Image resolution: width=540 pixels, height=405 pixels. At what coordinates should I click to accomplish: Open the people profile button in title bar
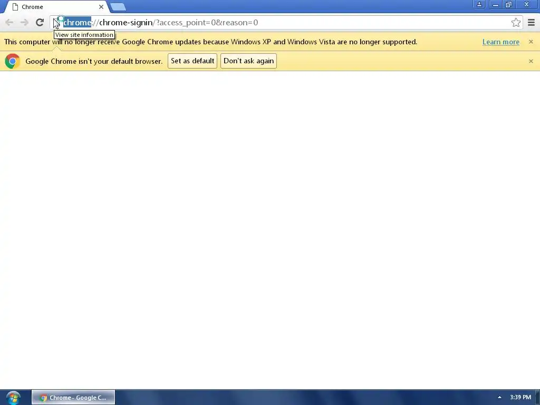[x=479, y=4]
